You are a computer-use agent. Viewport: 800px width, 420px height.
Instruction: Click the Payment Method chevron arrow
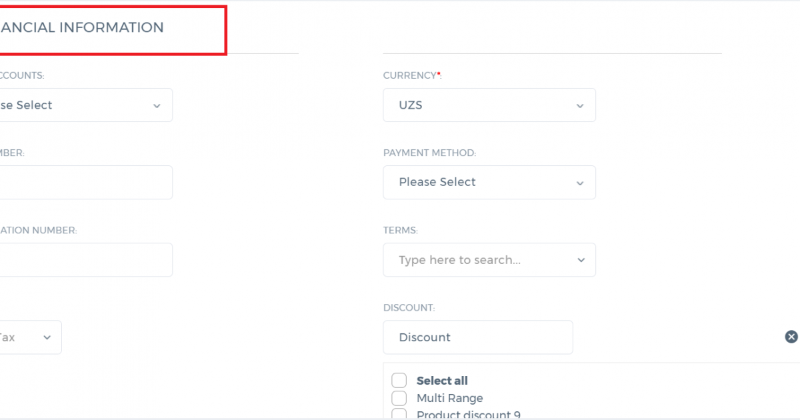tap(580, 183)
